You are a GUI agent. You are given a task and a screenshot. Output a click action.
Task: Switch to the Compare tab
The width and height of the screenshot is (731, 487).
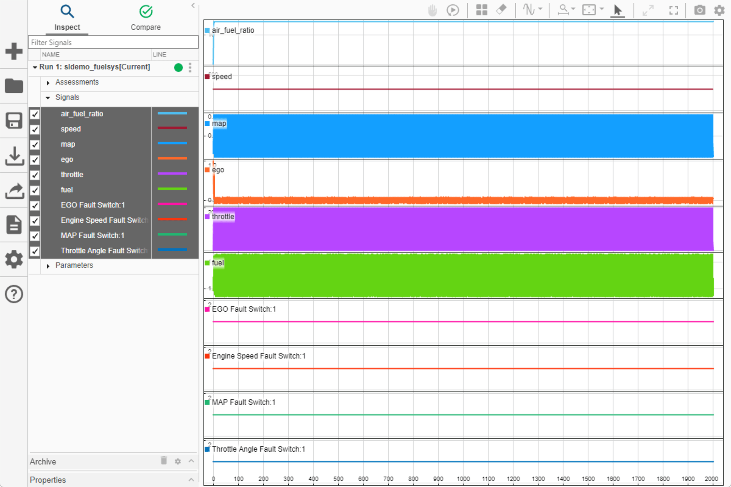click(x=146, y=18)
